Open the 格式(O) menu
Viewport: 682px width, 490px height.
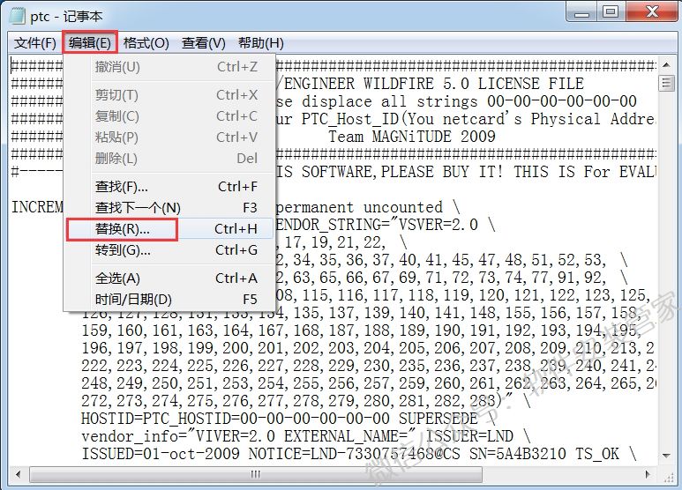click(x=146, y=43)
